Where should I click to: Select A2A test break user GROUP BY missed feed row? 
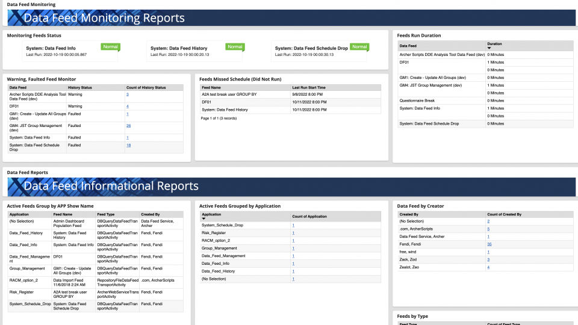click(x=290, y=94)
